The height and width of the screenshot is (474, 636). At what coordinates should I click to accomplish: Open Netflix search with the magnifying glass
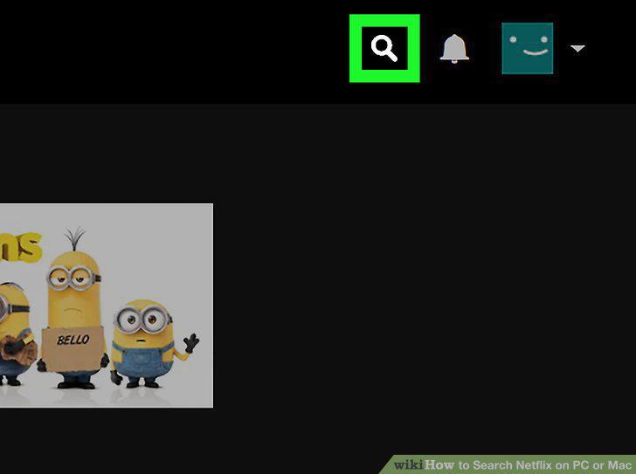[x=384, y=48]
